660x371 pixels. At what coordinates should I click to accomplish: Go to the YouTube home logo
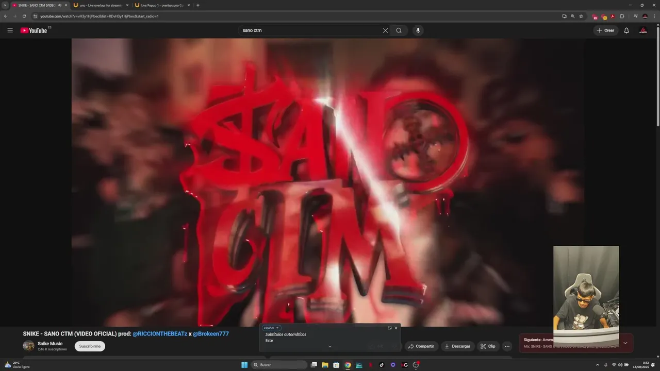(x=34, y=30)
